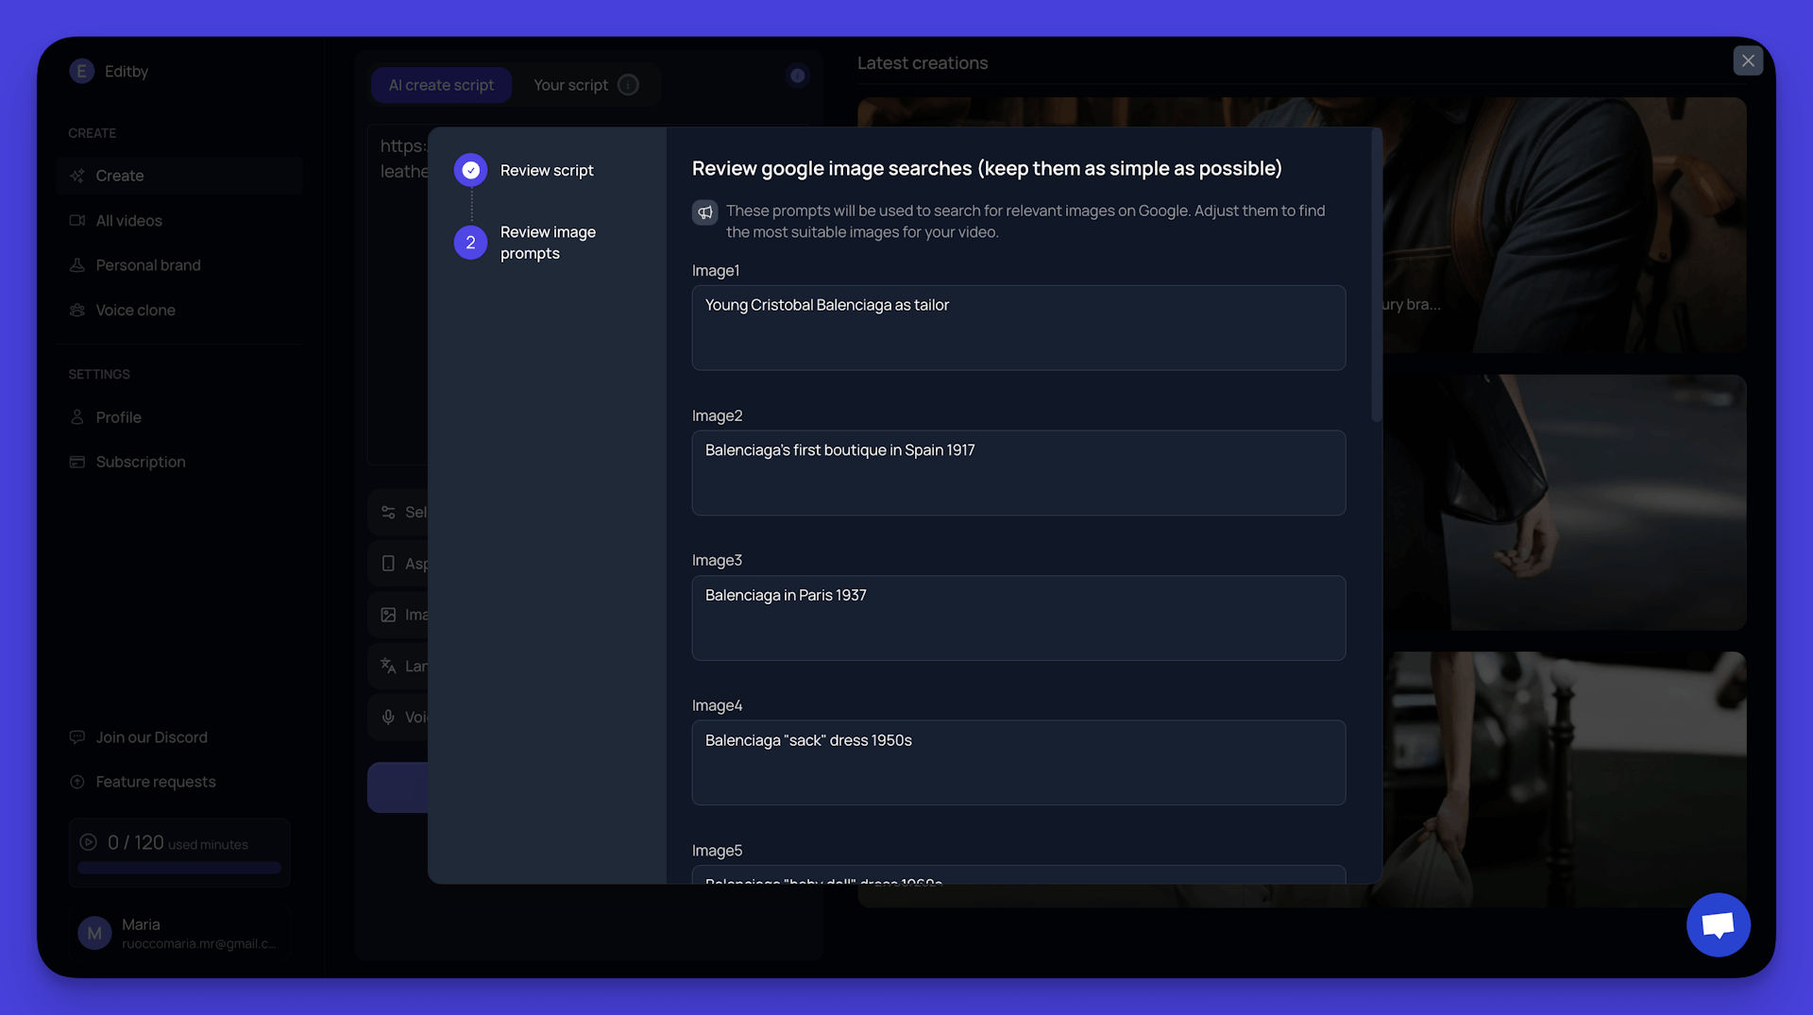Edit the Image2 boutique prompt field
Screen dimensions: 1813x1015
[1019, 473]
